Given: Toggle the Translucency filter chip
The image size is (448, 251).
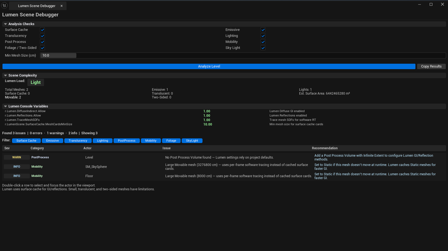Looking at the screenshot, I should pos(78,141).
